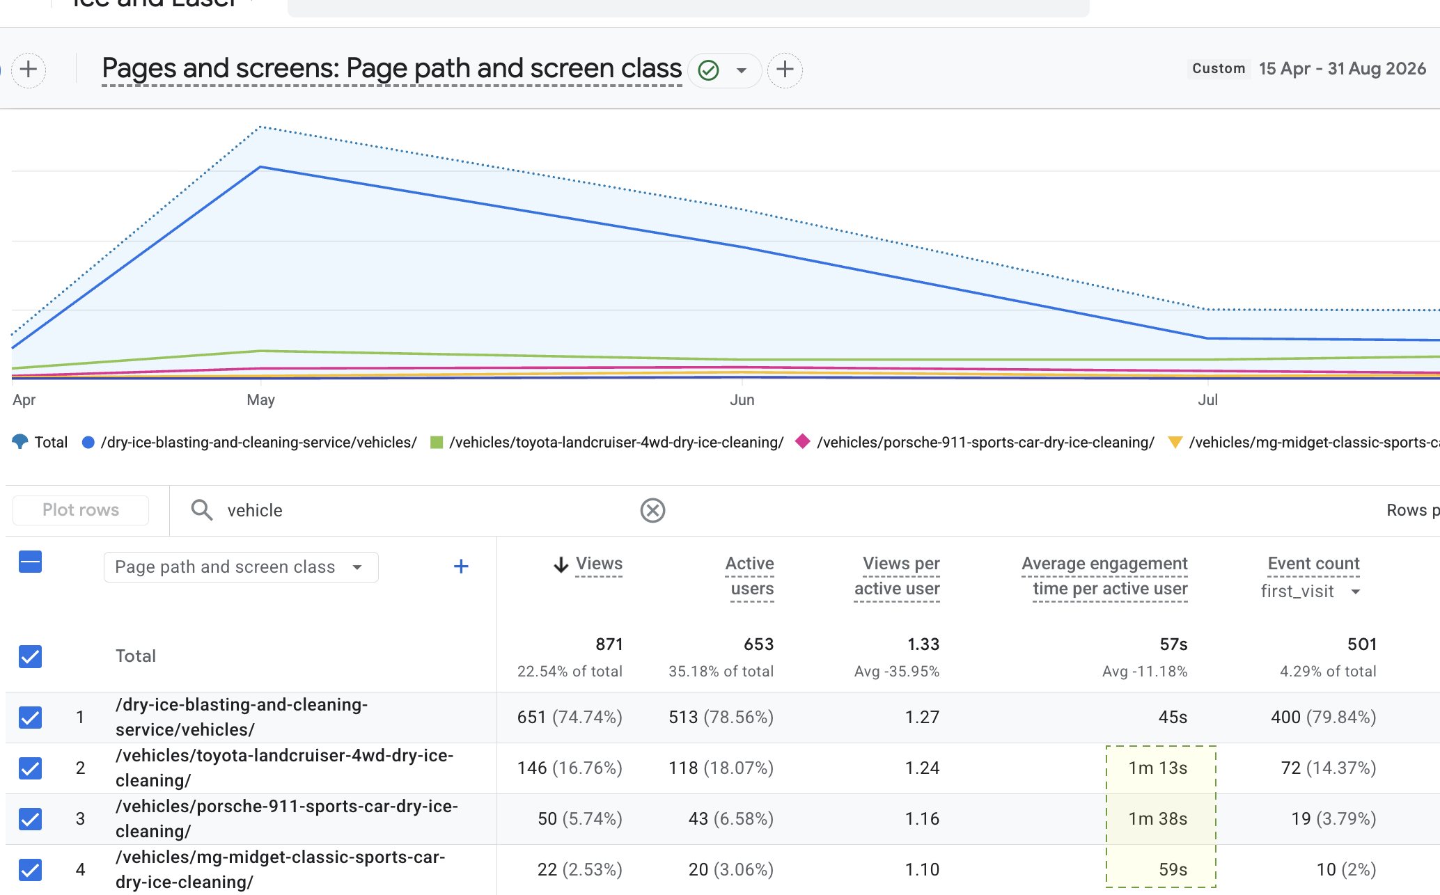
Task: Click the Custom date label badge
Action: pyautogui.click(x=1219, y=68)
